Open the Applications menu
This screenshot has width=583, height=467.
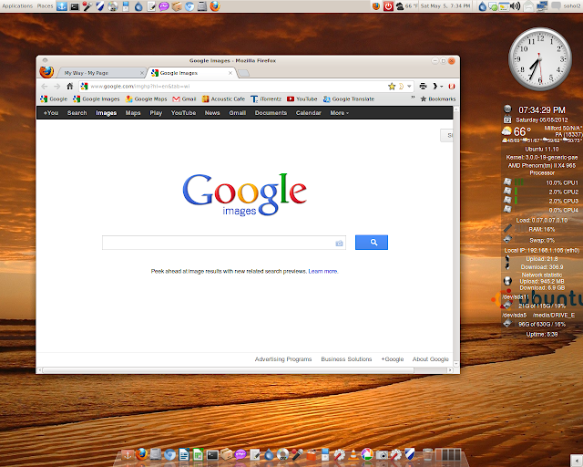click(17, 6)
